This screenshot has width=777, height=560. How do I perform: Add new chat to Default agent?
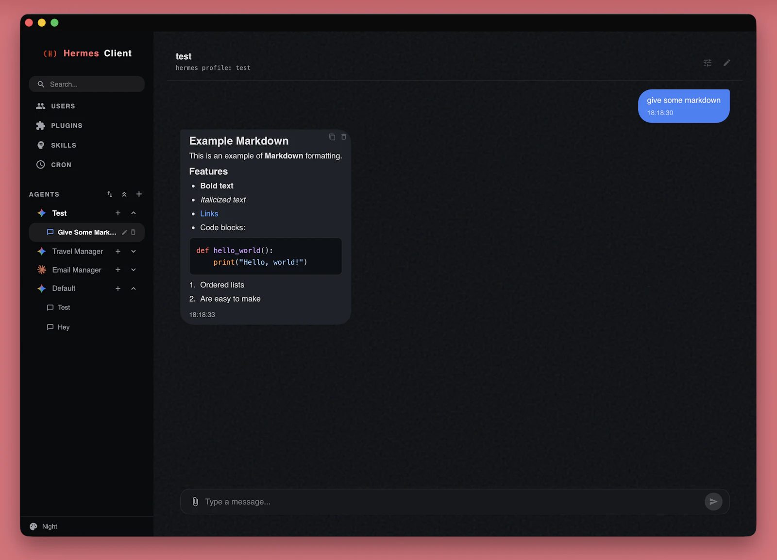tap(118, 288)
